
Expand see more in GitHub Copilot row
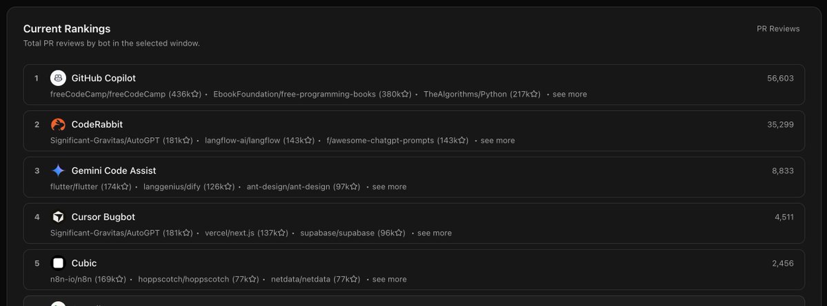[570, 94]
